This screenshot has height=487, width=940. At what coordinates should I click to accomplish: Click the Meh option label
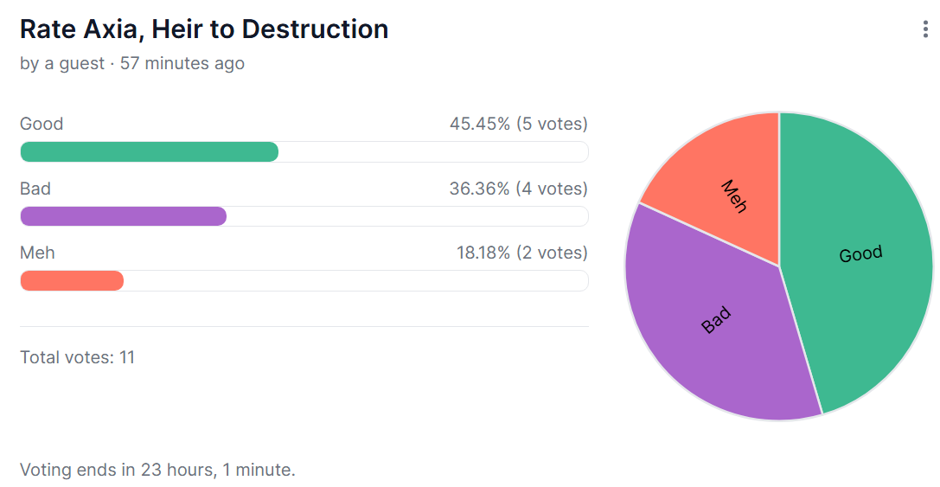[37, 253]
